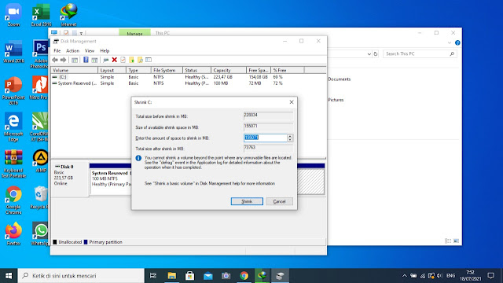This screenshot has height=283, width=503.
Task: Open Word 2016 desktop shortcut
Action: pos(13,51)
